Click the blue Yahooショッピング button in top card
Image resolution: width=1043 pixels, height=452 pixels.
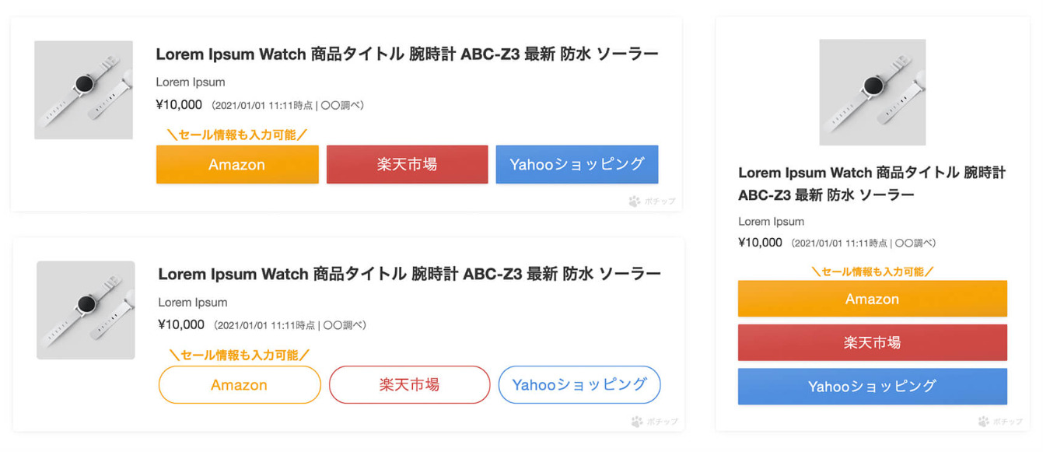[577, 164]
